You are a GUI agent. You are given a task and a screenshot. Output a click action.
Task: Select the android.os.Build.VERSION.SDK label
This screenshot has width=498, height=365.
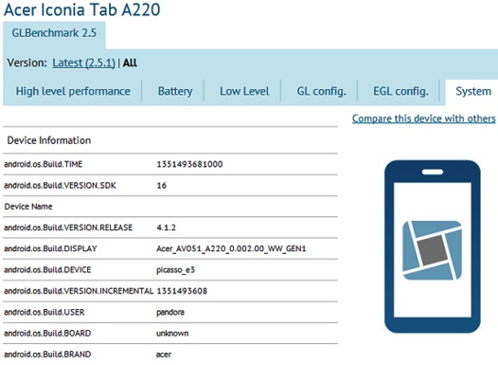pyautogui.click(x=60, y=186)
